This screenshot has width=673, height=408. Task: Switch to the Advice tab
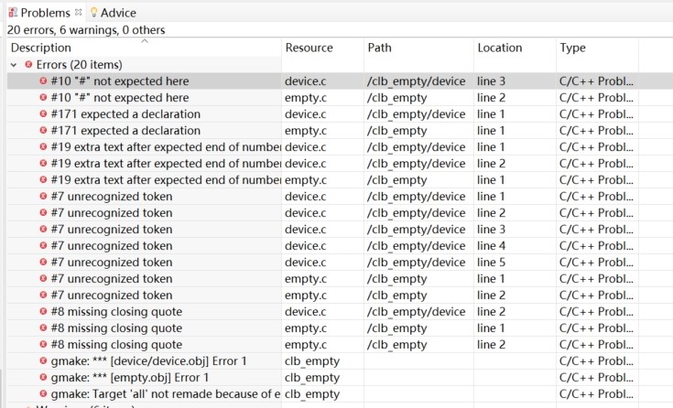click(118, 13)
